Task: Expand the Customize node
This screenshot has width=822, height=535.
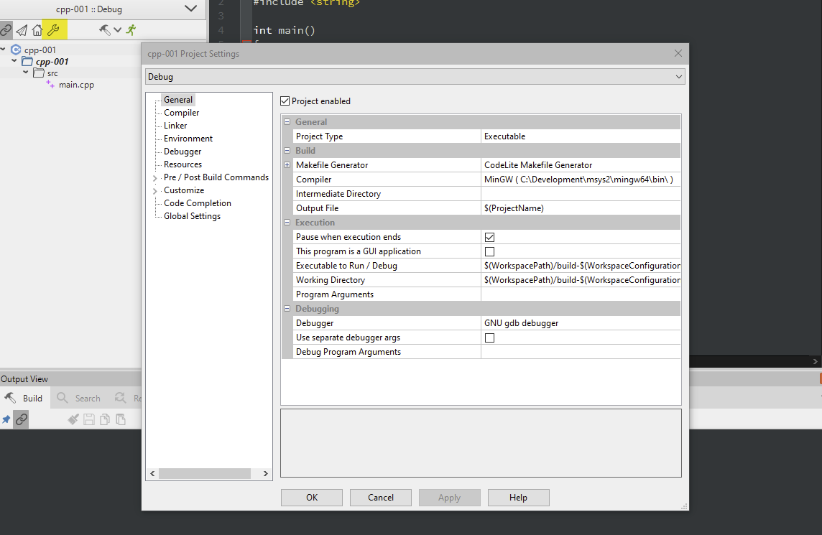Action: (154, 191)
